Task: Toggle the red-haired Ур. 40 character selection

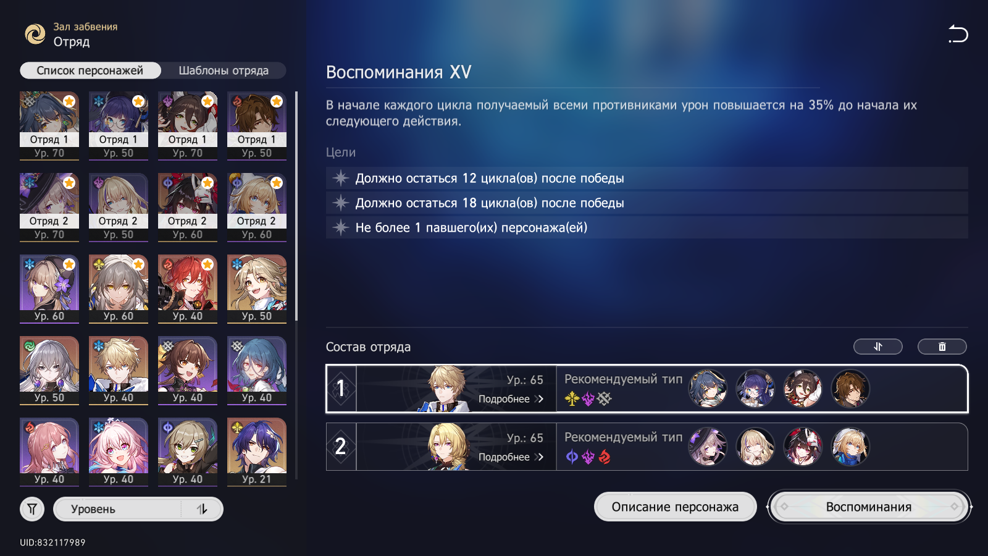Action: 188,289
